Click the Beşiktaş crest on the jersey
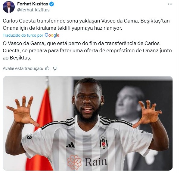The height and width of the screenshot is (173, 180). tap(103, 142)
